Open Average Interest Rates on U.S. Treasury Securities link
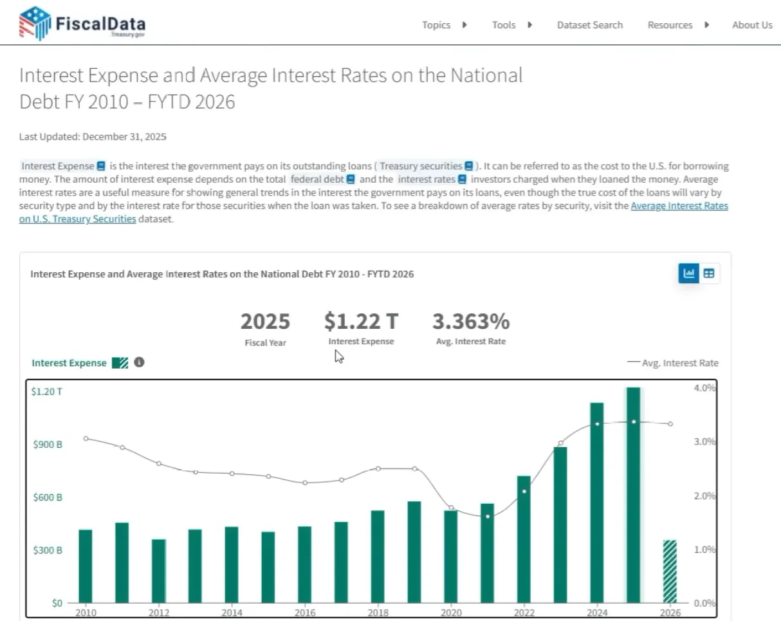Image resolution: width=781 pixels, height=621 pixels. (x=679, y=207)
